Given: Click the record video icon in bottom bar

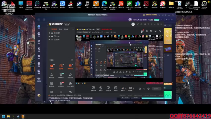Looking at the screenshot, I should (x=140, y=89).
